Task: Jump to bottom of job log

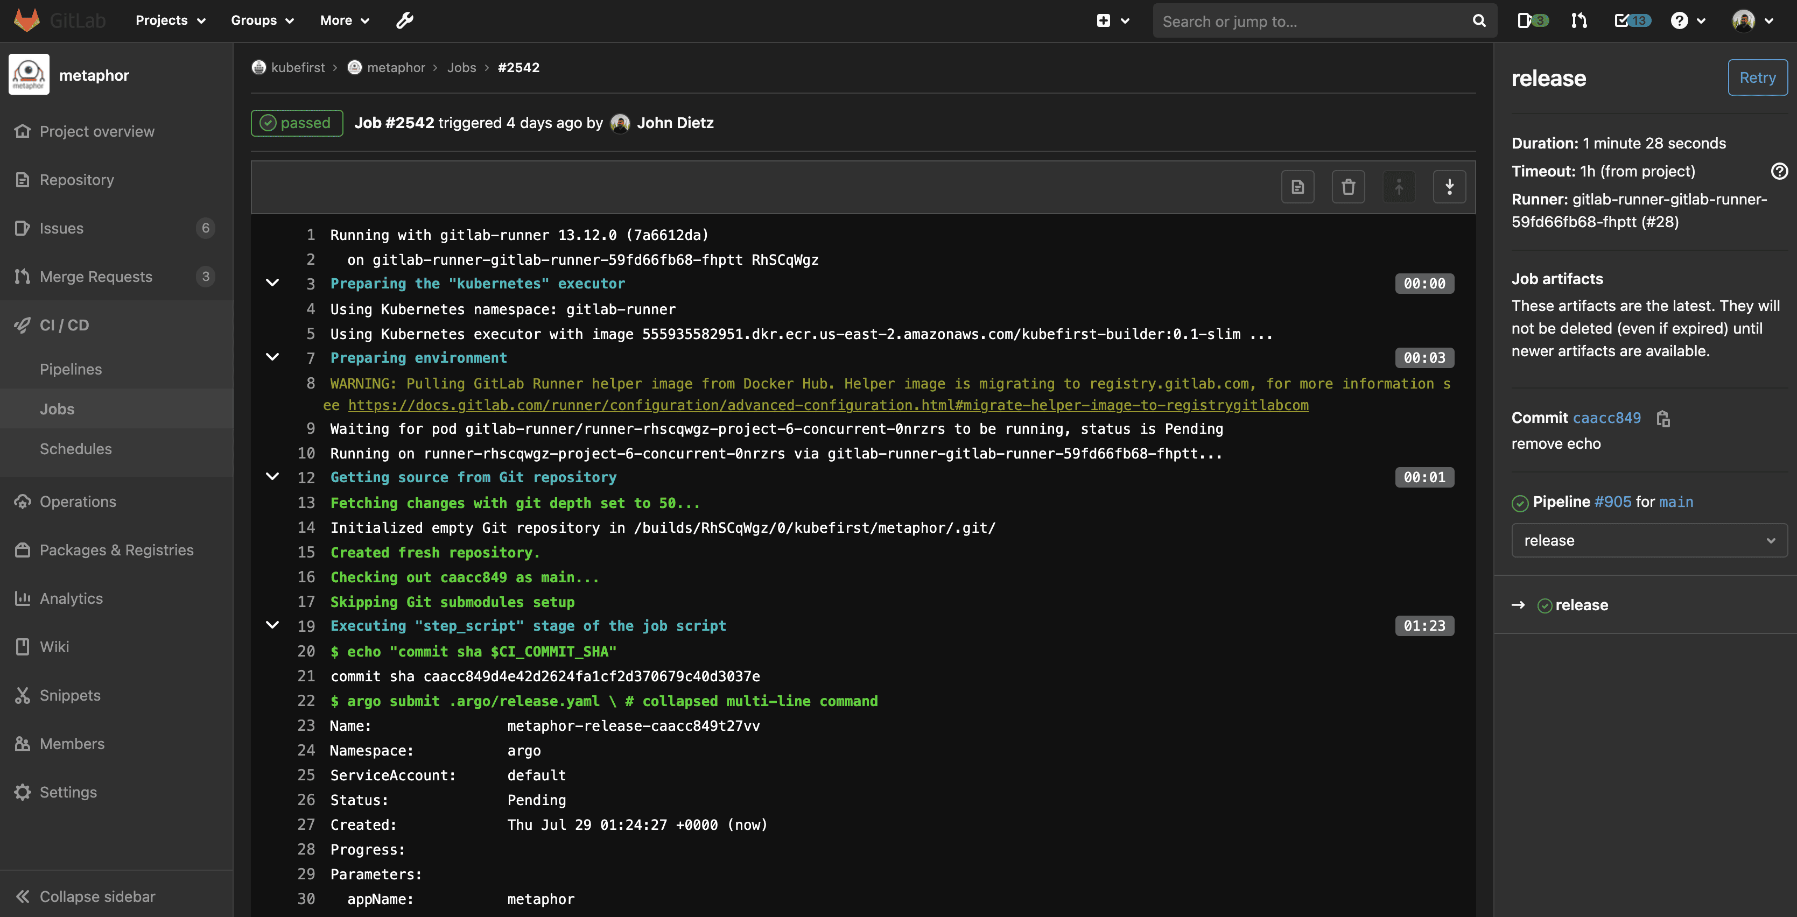Action: 1450,187
